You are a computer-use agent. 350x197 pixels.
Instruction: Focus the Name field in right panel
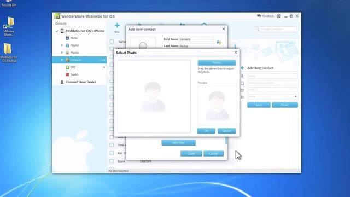point(272,76)
